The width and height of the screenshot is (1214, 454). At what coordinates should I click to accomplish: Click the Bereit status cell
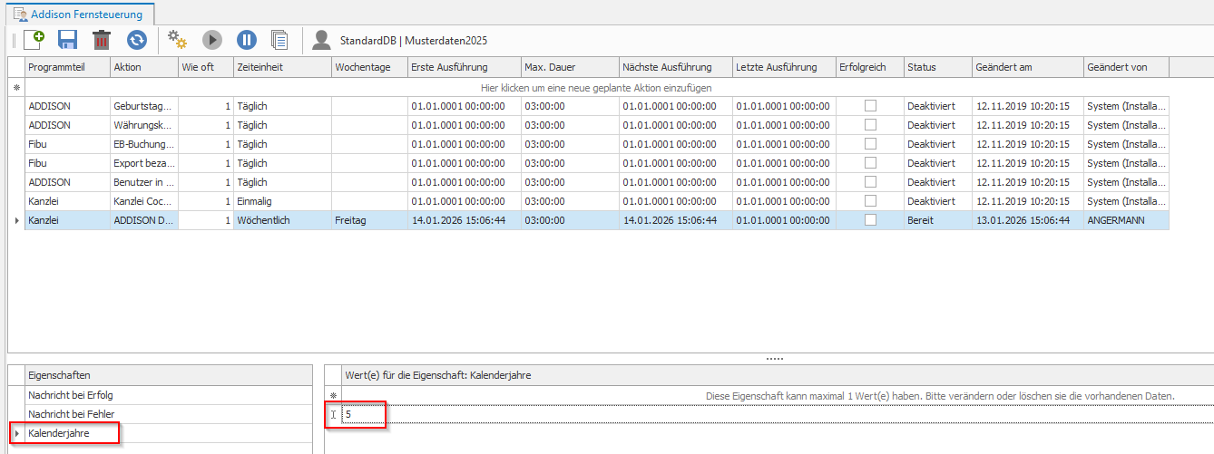coord(937,220)
